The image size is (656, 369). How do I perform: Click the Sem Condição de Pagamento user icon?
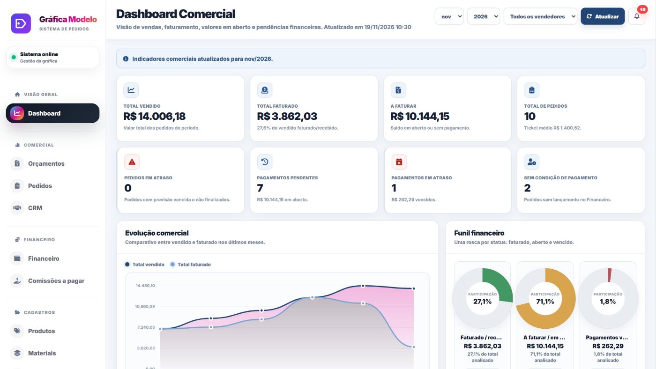coord(531,162)
